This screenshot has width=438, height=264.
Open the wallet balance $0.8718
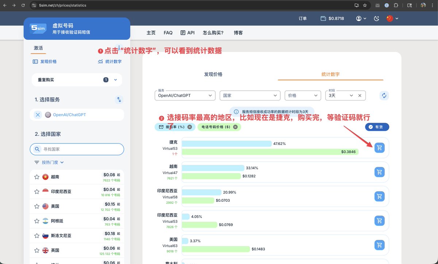[332, 19]
